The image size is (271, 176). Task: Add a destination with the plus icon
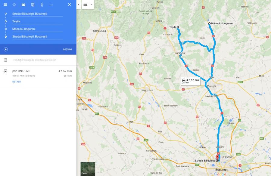click(x=6, y=49)
